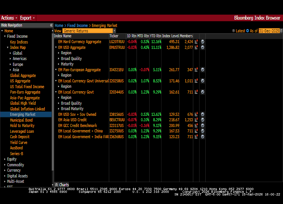The width and height of the screenshot is (283, 204).
Task: Go to Home breadcrumb link
Action: click(x=59, y=25)
